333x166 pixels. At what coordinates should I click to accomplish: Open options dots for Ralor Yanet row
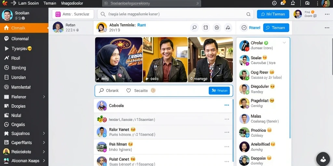227,132
